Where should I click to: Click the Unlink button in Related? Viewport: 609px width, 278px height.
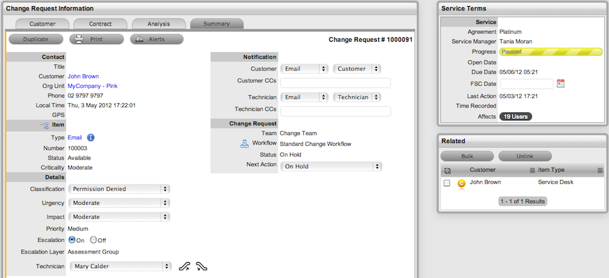pos(525,156)
